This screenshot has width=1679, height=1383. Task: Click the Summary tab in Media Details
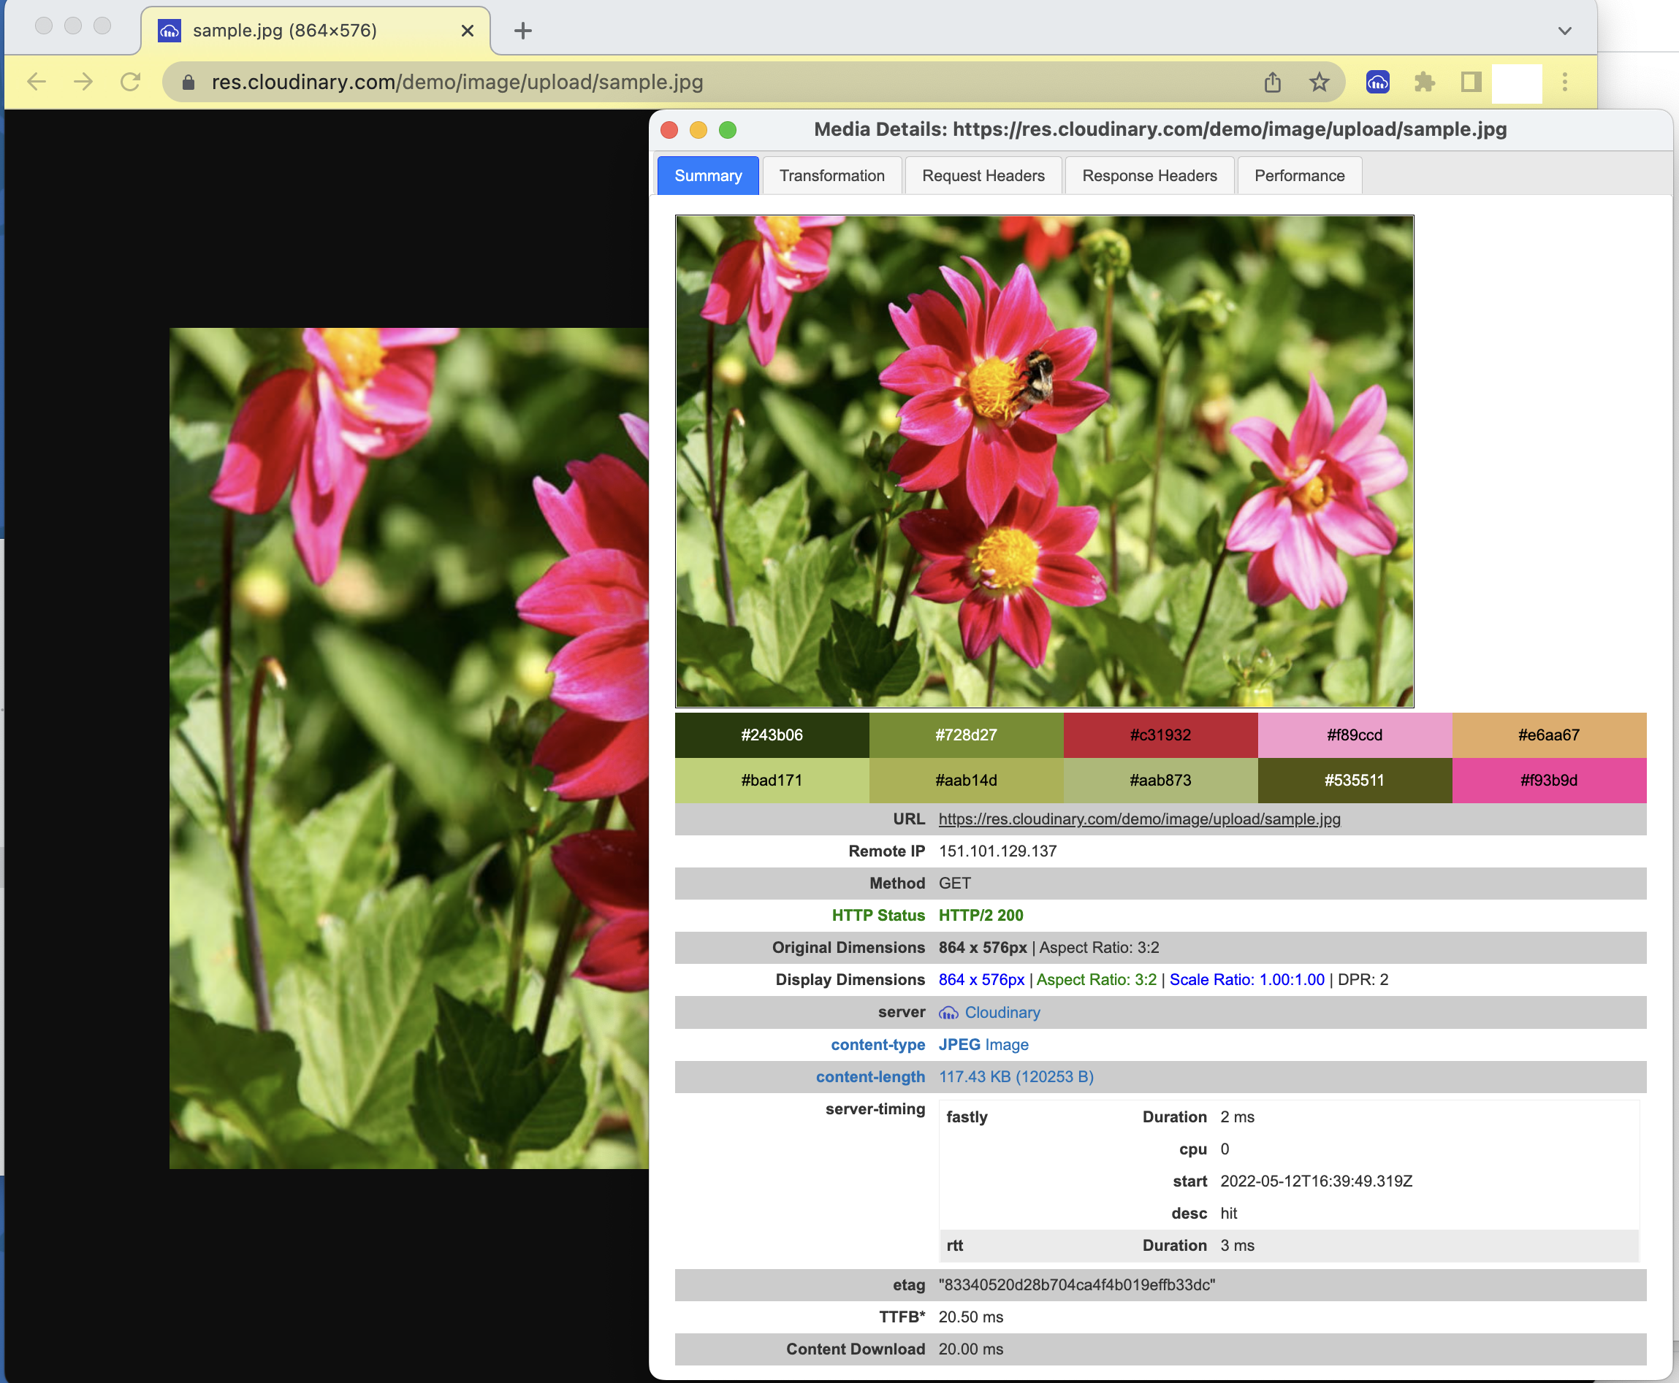(709, 176)
